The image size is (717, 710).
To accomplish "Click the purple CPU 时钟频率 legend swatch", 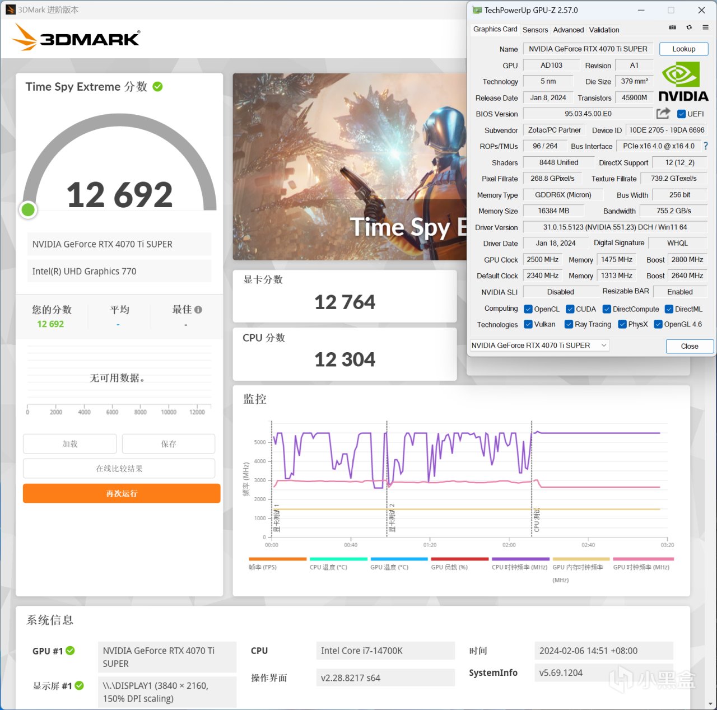I will (x=520, y=559).
